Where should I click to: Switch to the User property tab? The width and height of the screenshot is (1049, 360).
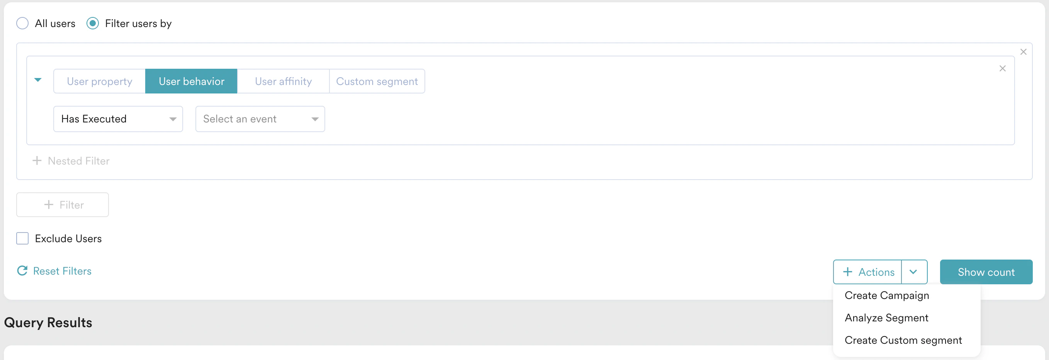point(99,81)
